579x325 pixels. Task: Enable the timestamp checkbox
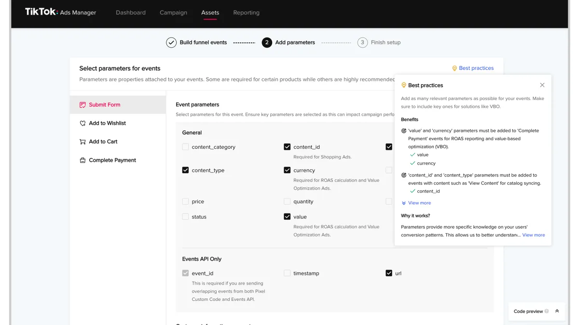tap(287, 273)
